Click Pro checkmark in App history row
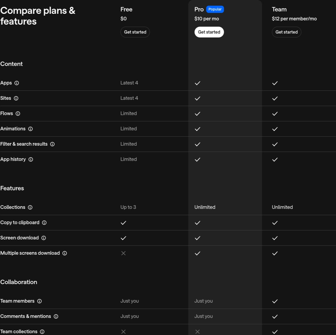336x335 pixels. coord(197,159)
